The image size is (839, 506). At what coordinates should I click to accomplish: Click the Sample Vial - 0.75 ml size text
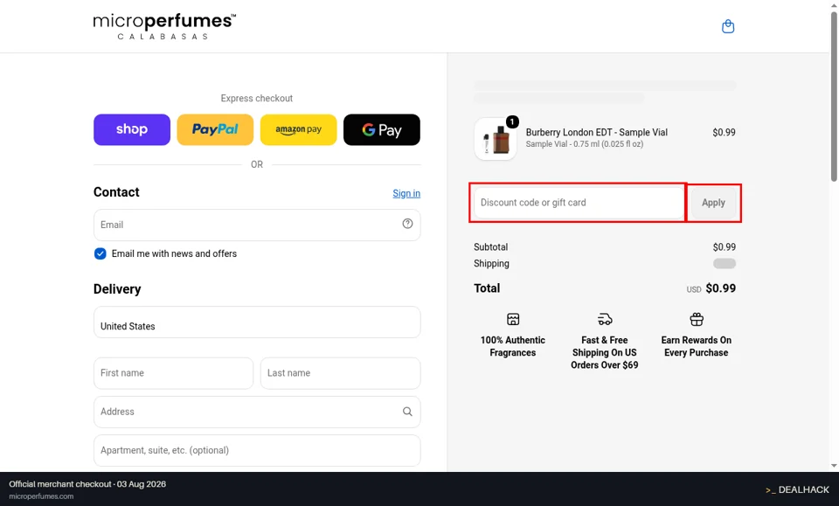click(585, 144)
